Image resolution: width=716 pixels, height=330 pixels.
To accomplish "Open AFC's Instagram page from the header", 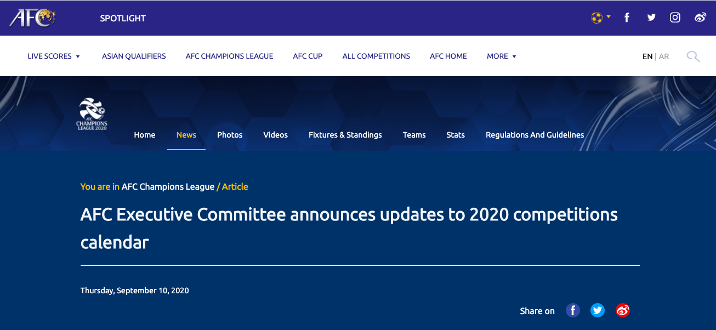I will coord(675,18).
